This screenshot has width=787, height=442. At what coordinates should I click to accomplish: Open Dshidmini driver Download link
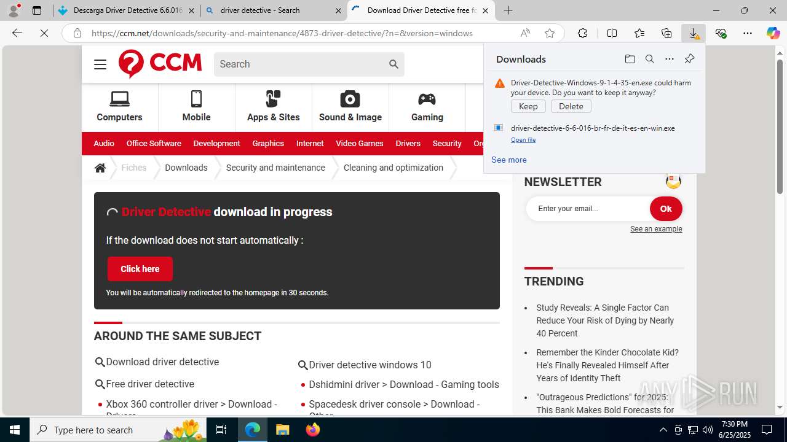404,385
